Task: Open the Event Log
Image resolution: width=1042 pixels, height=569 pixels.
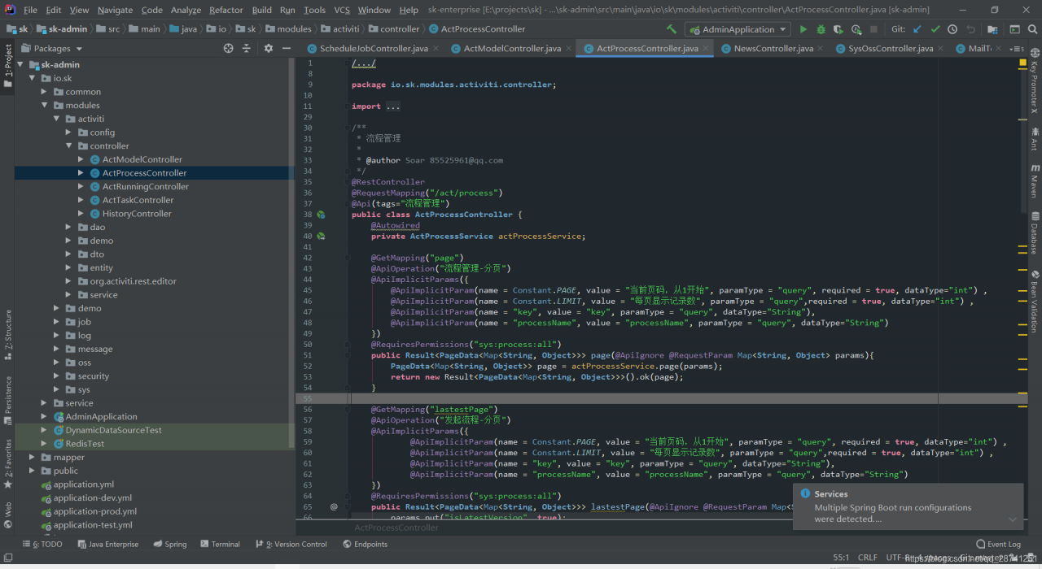Action: [998, 545]
